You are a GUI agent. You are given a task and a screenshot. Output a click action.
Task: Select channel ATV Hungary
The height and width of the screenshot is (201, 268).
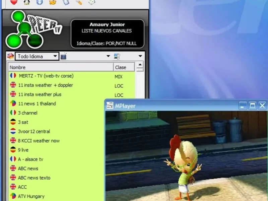coord(31,196)
